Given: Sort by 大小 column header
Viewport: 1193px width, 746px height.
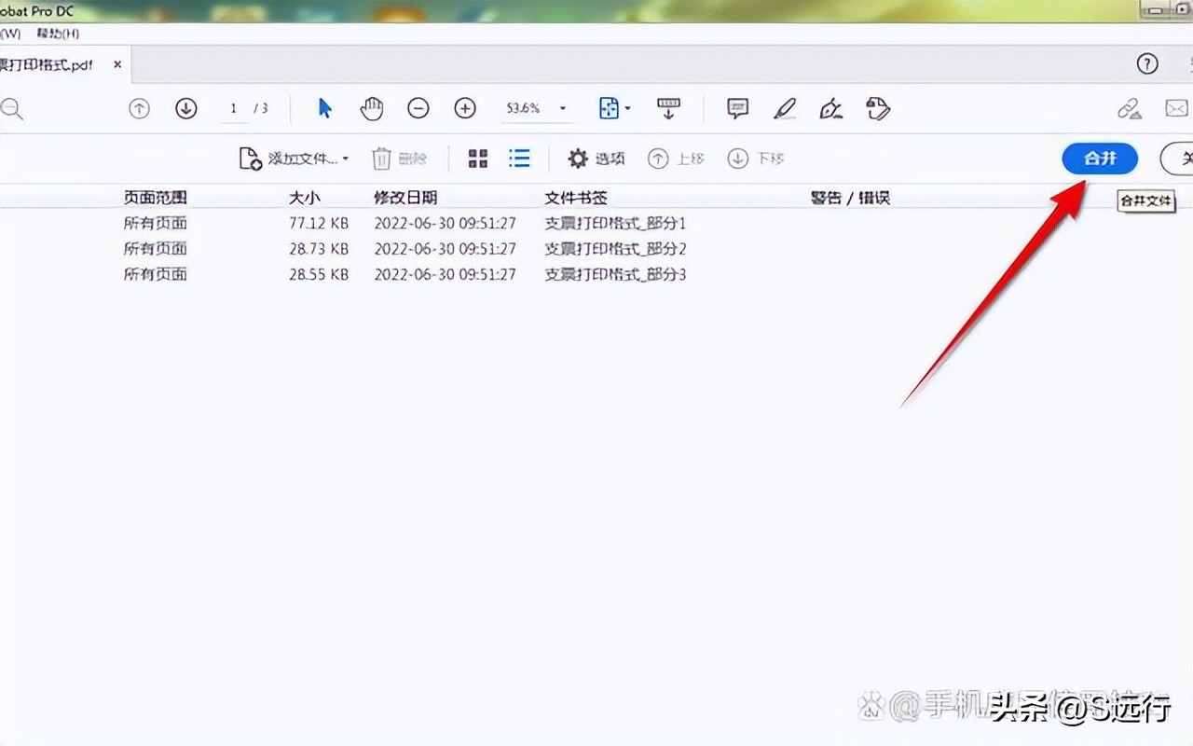Looking at the screenshot, I should tap(305, 198).
